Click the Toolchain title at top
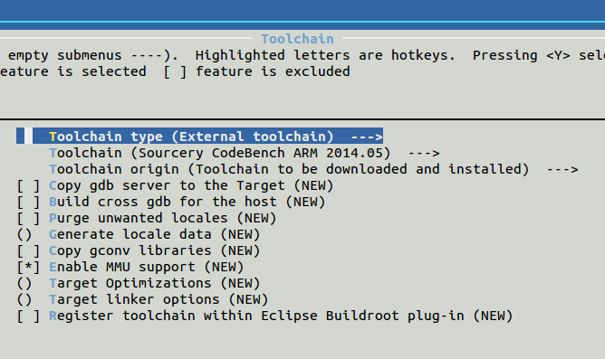Viewport: 605px width, 359px height. (297, 39)
